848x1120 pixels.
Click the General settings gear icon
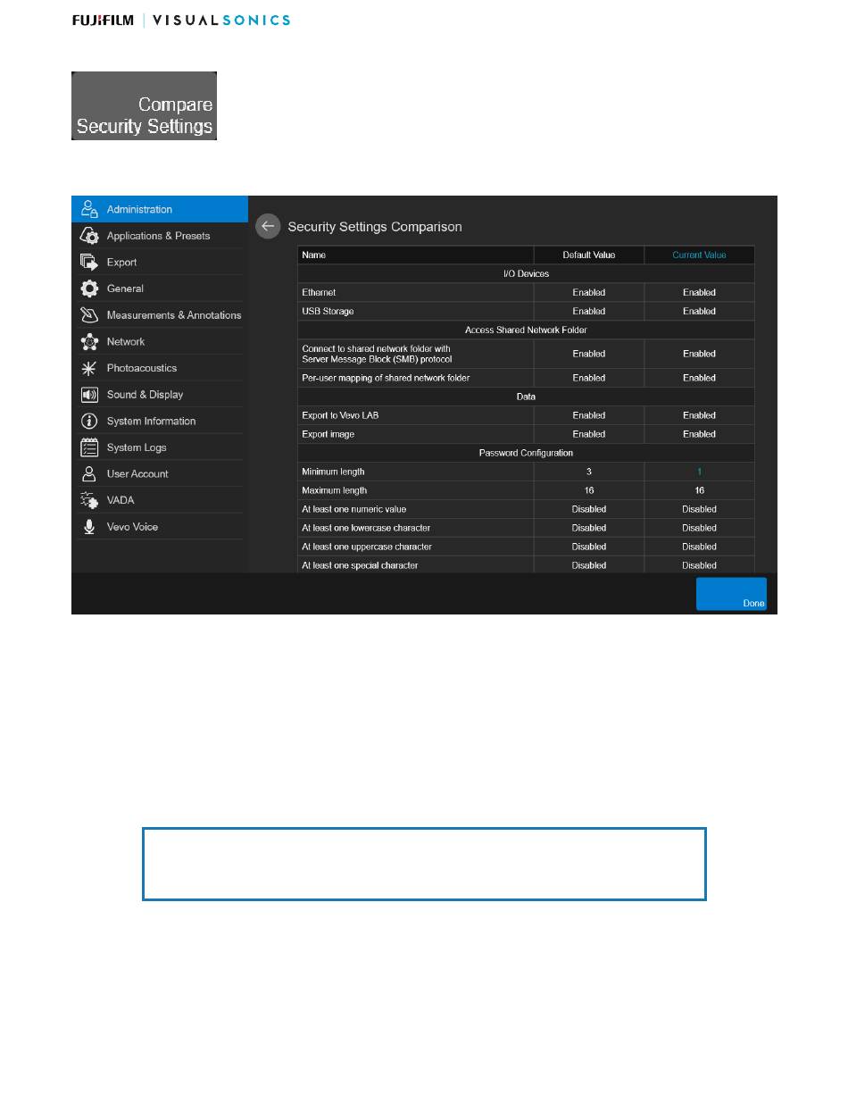coord(89,288)
